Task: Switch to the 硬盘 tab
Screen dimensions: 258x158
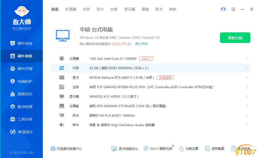Action: tap(145, 9)
